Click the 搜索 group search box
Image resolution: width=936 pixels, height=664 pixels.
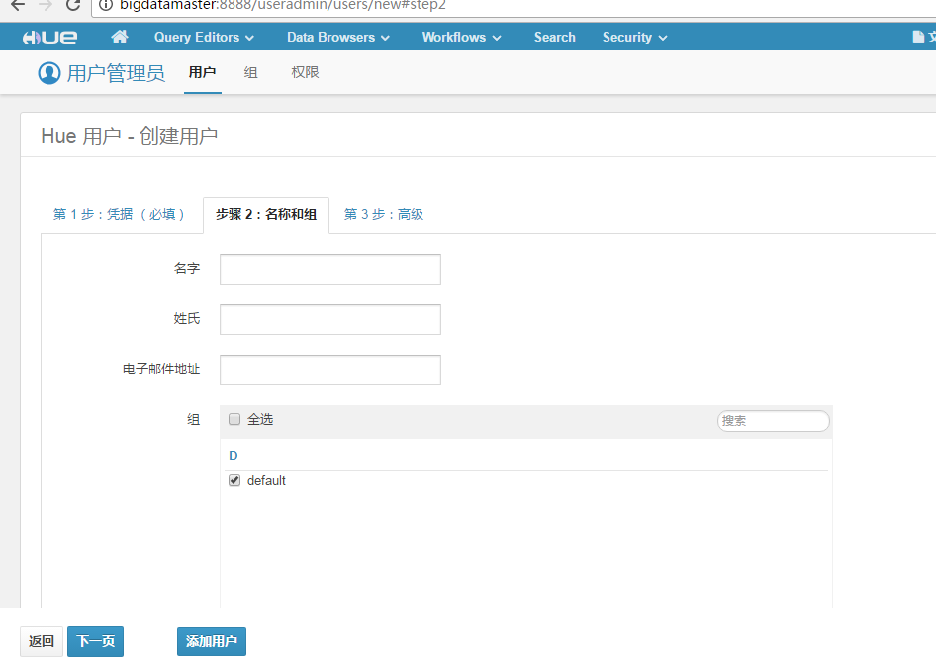[773, 421]
